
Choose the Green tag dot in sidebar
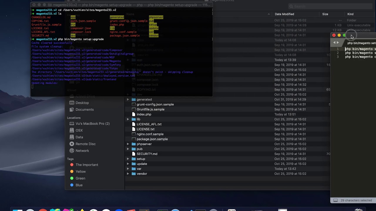(72, 178)
